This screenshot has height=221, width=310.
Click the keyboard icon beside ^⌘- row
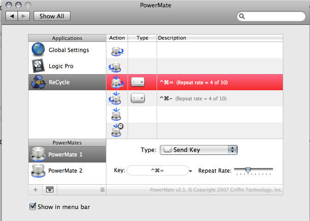click(138, 98)
